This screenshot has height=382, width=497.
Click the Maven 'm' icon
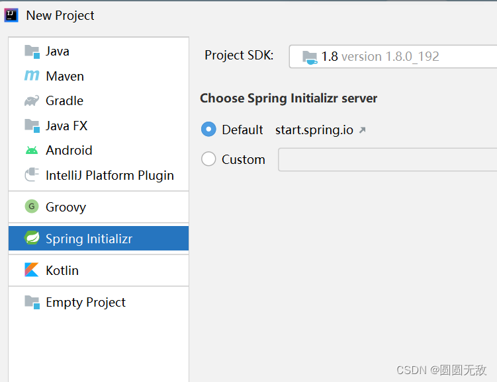click(x=32, y=75)
